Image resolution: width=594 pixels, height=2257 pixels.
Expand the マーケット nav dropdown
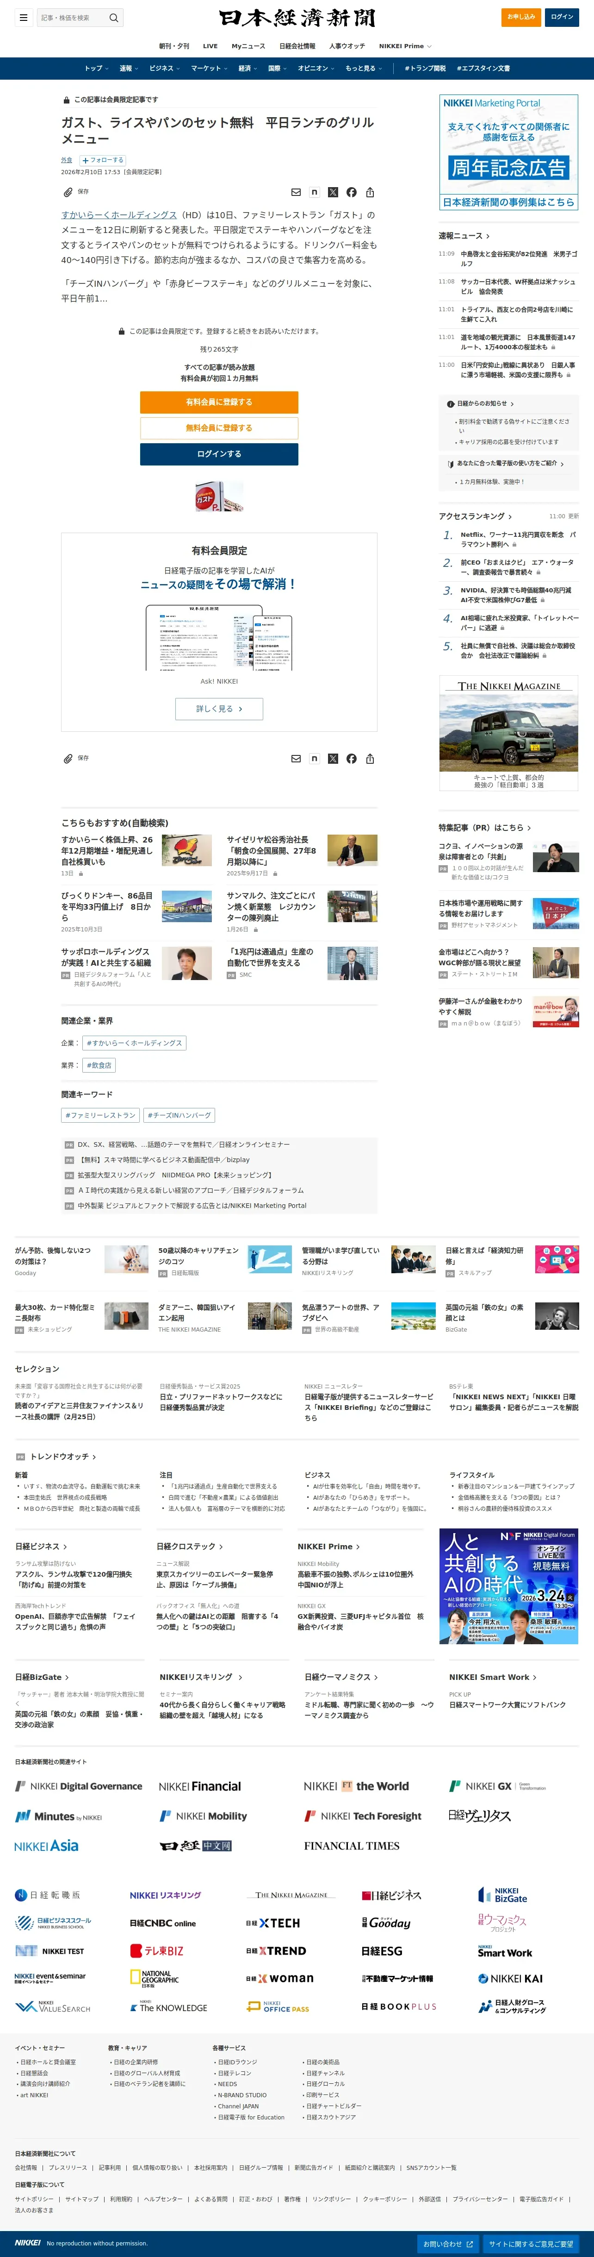209,69
